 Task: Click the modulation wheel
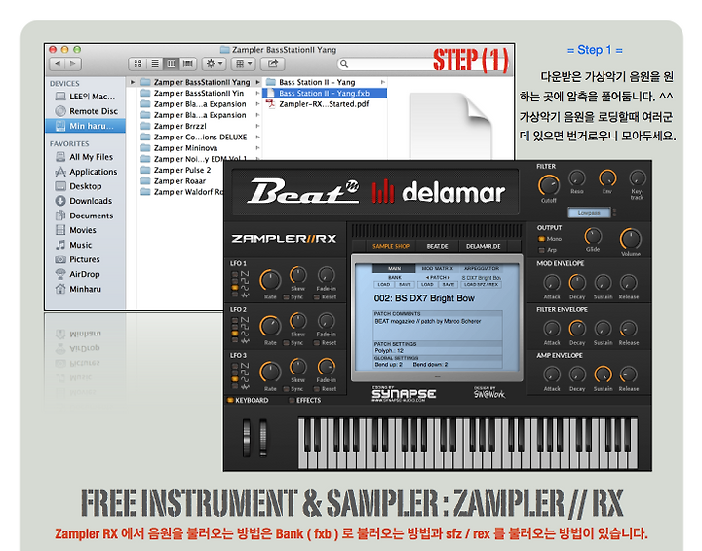pyautogui.click(x=263, y=438)
